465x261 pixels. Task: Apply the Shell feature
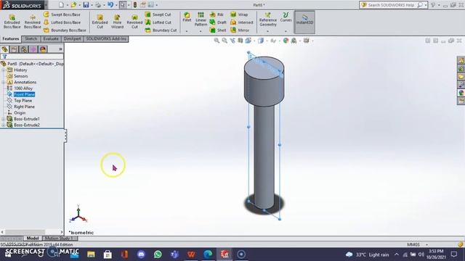pos(218,30)
